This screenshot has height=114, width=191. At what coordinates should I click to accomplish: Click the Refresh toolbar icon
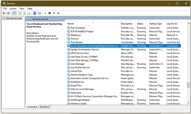pos(24,13)
